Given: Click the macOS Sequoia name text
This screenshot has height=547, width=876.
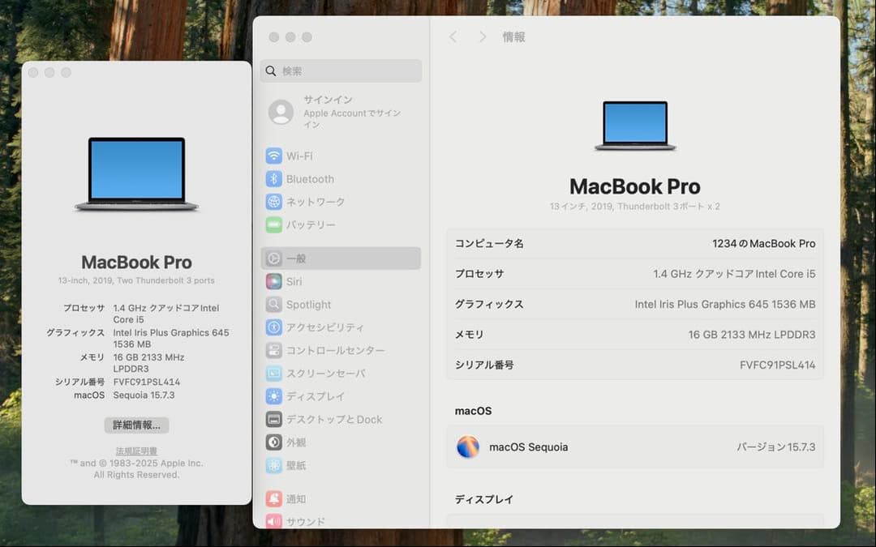Looking at the screenshot, I should 529,447.
